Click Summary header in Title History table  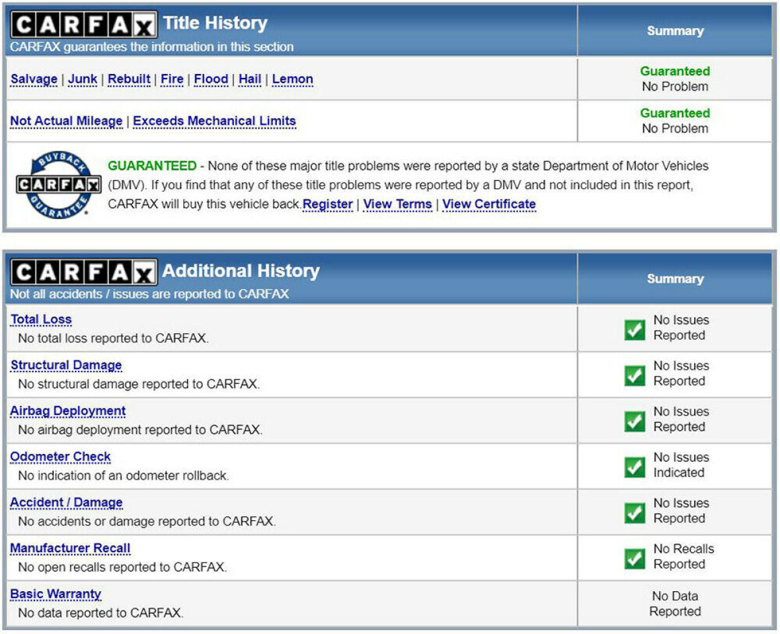coord(675,31)
